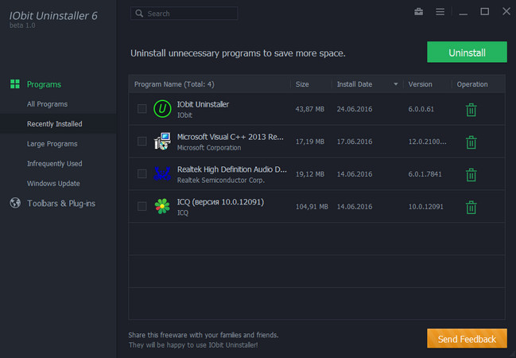Select the Realtek High Definition Audio checkbox

(x=142, y=173)
